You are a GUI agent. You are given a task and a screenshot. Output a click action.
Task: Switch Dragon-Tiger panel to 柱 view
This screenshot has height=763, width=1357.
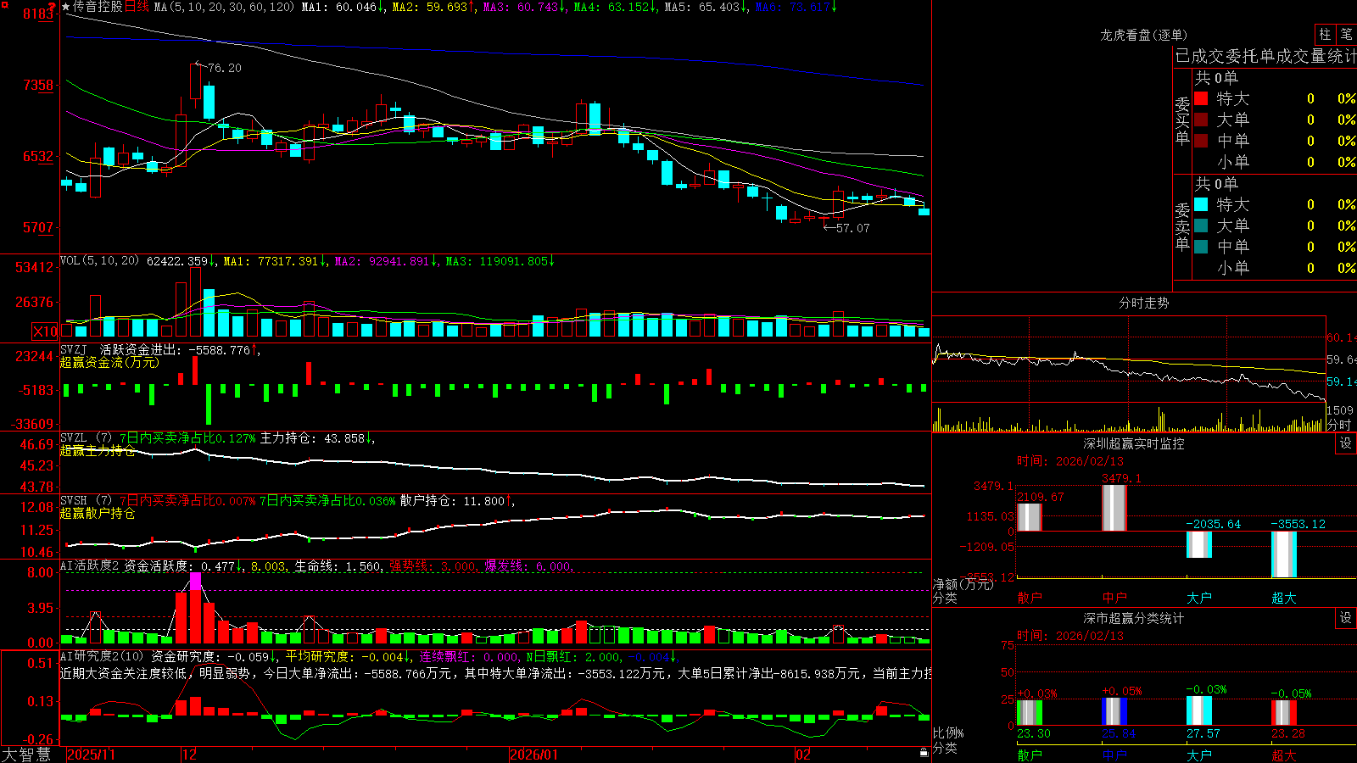tap(1325, 34)
